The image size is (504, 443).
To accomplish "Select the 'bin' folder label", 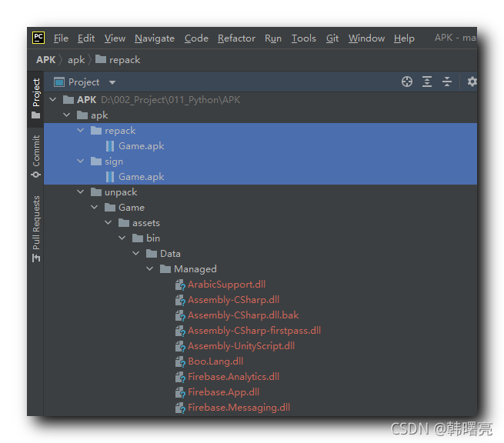I will click(x=153, y=238).
